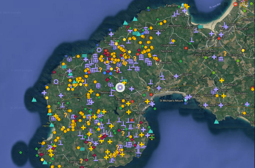Select the yellow cross marker above Relubbus
The image size is (255, 168).
point(221,80)
